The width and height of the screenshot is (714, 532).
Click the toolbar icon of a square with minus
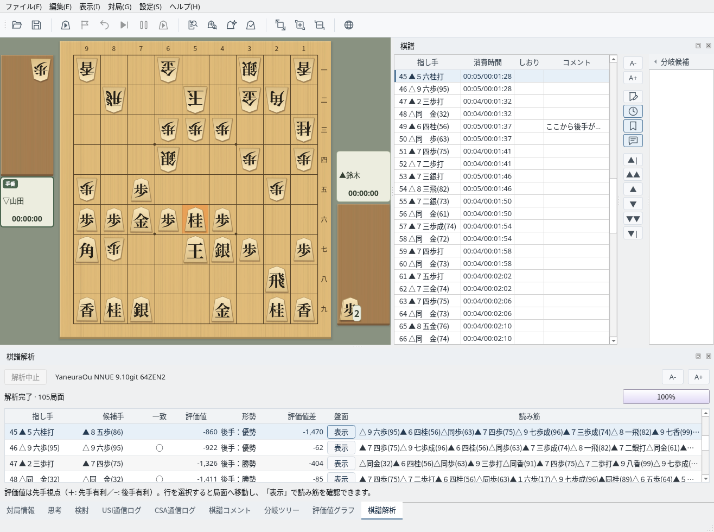tap(320, 25)
